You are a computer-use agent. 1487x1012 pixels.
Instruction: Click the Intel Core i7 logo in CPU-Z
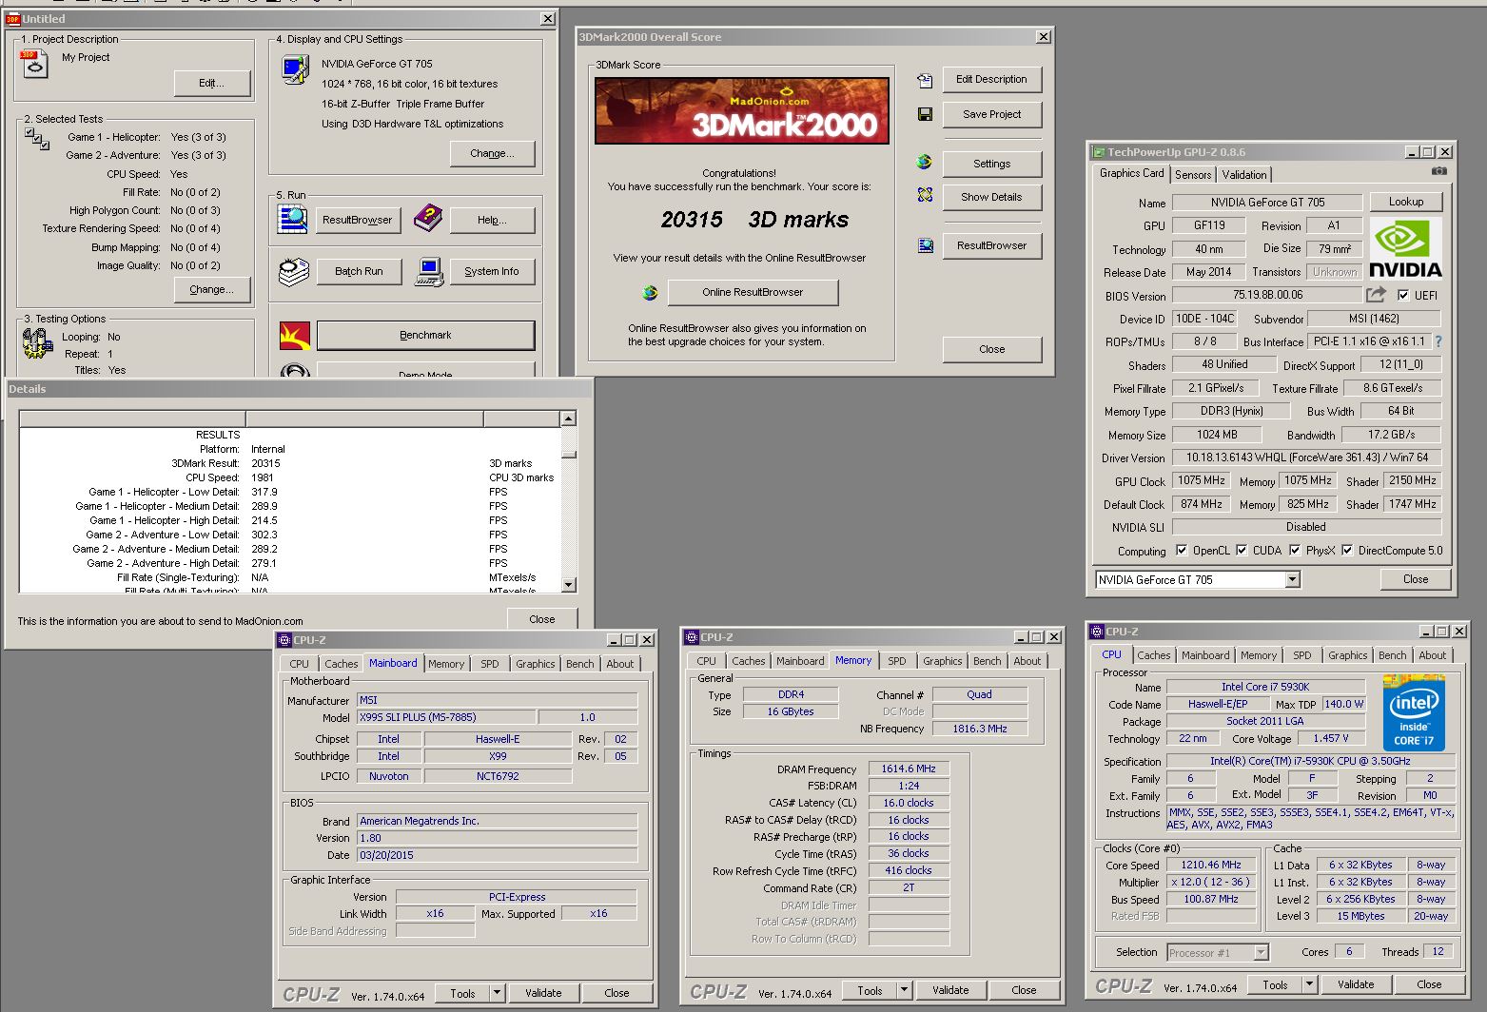pos(1414,713)
